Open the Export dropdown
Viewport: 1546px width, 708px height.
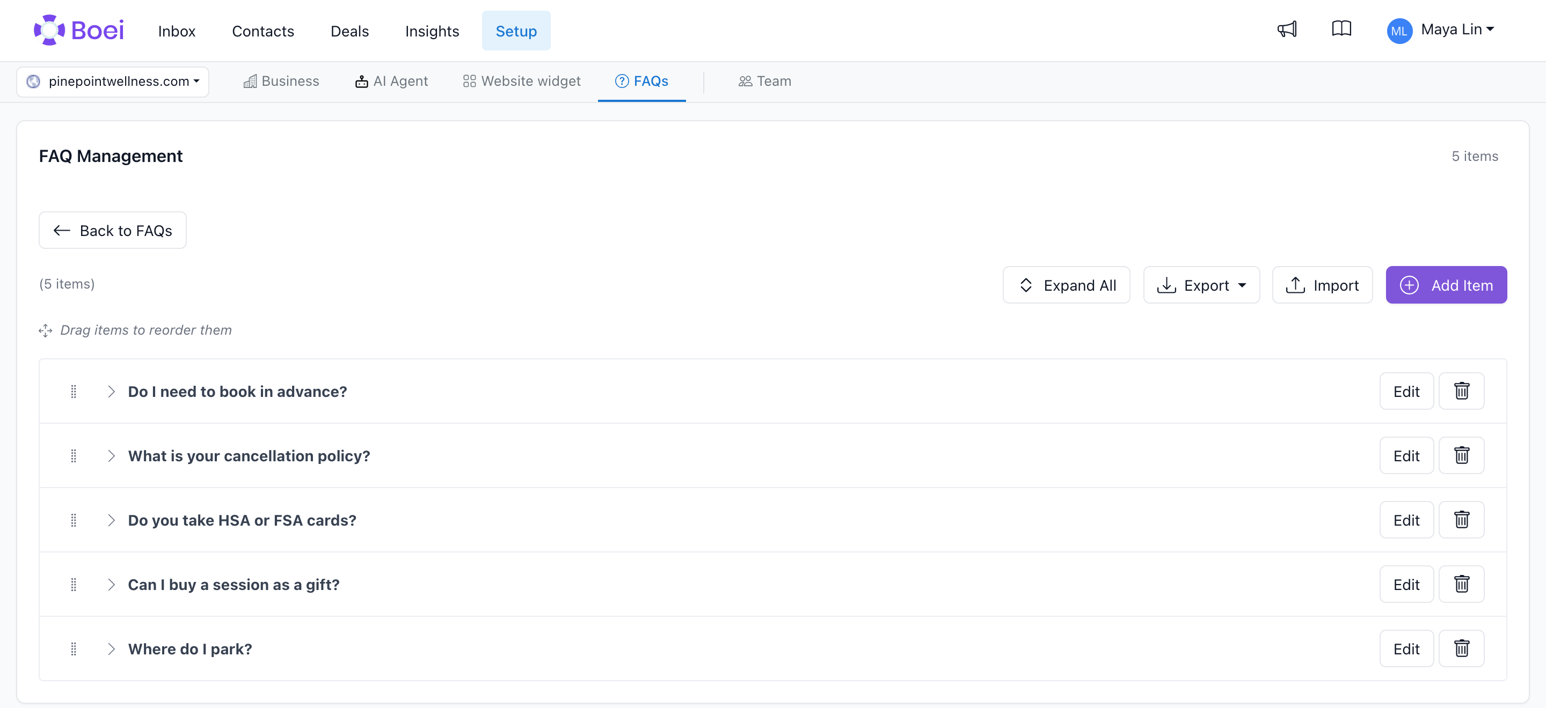tap(1201, 285)
